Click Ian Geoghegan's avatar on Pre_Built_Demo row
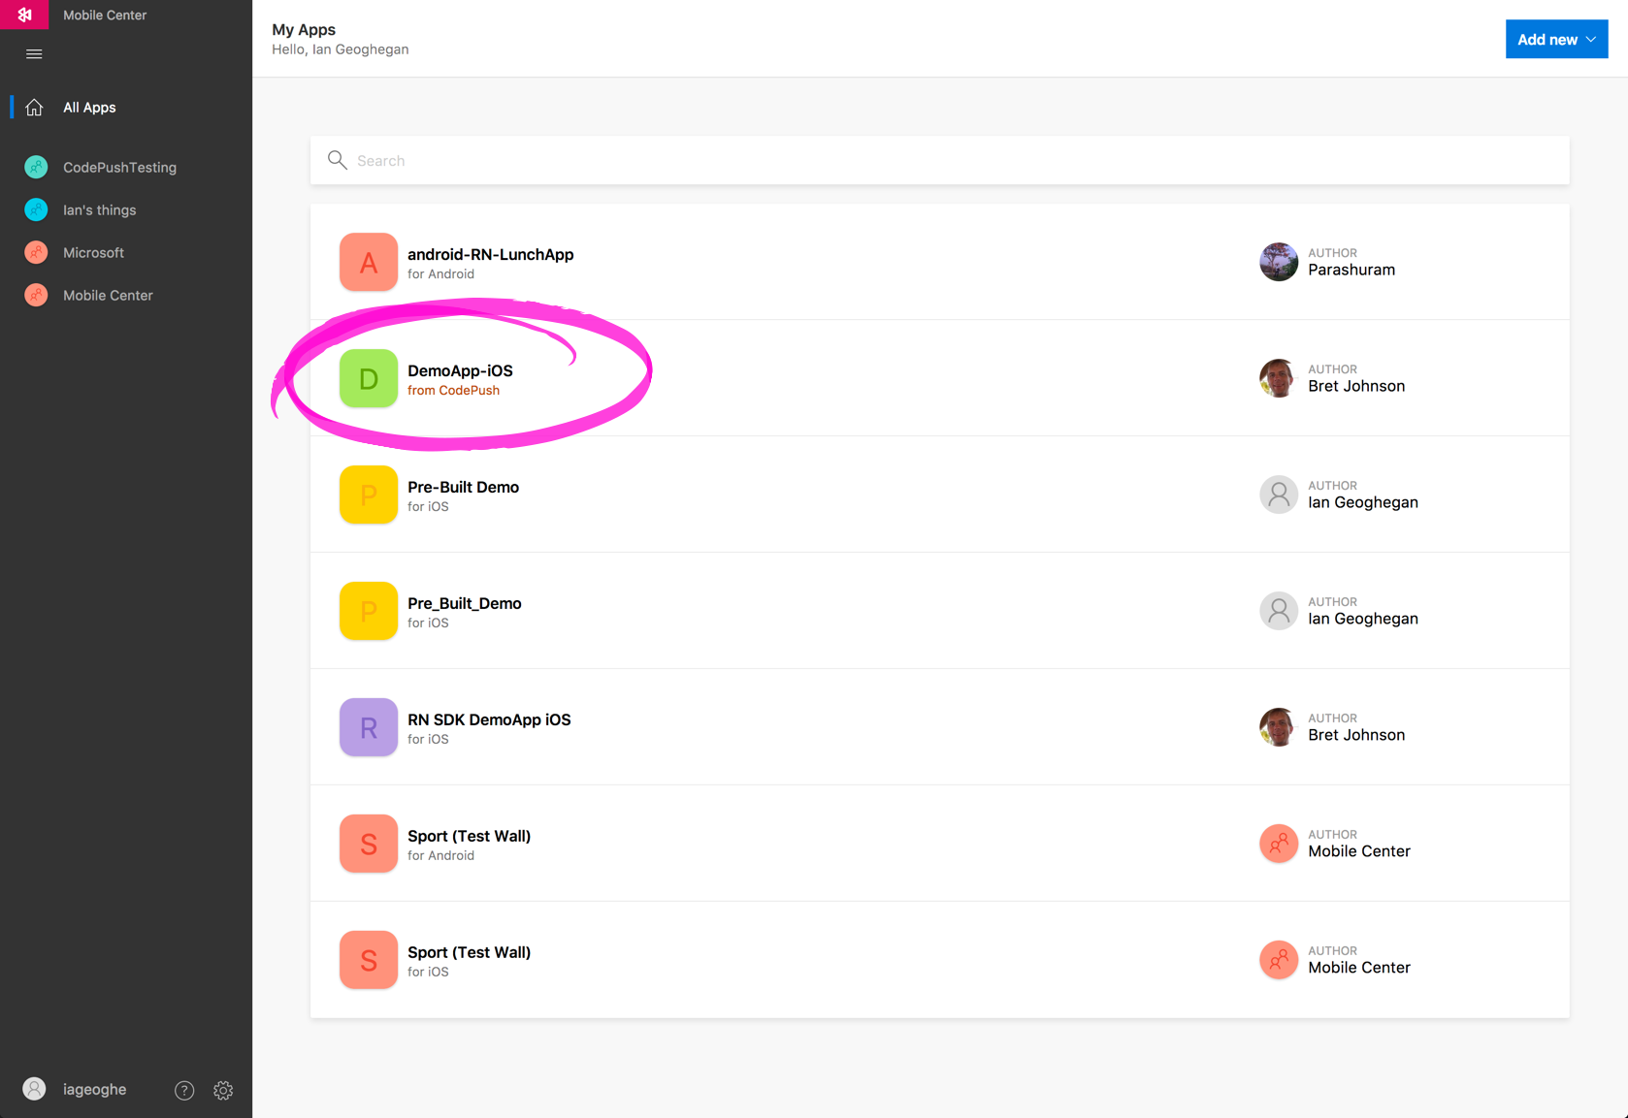Screen dimensions: 1628x1118 pos(1279,611)
